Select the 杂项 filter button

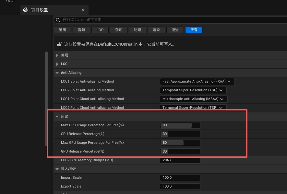click(x=119, y=30)
